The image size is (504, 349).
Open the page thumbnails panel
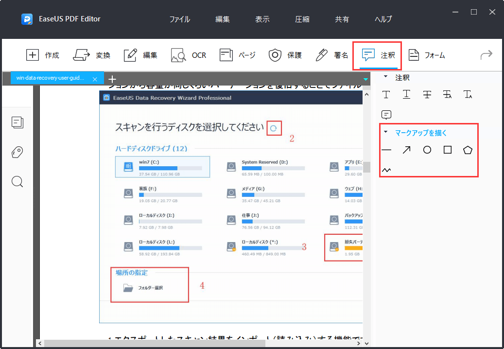point(17,122)
